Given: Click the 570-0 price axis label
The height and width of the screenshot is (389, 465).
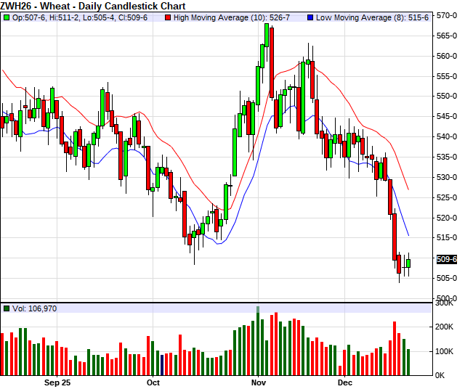Looking at the screenshot, I should [x=447, y=15].
